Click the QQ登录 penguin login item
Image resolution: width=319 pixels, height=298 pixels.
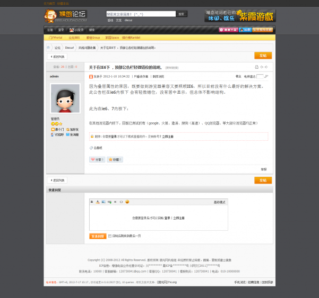coord(76,30)
